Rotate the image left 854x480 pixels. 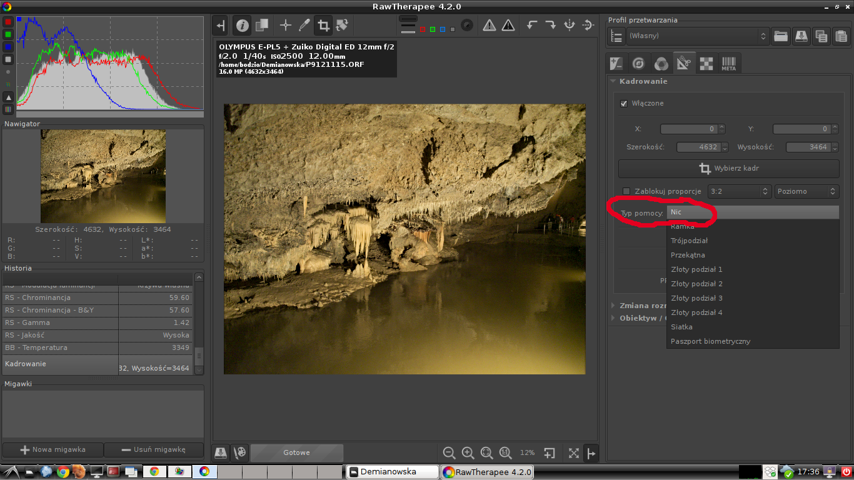(532, 26)
